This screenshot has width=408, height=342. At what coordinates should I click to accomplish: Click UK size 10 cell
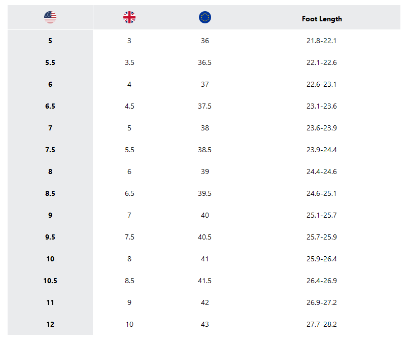click(129, 324)
